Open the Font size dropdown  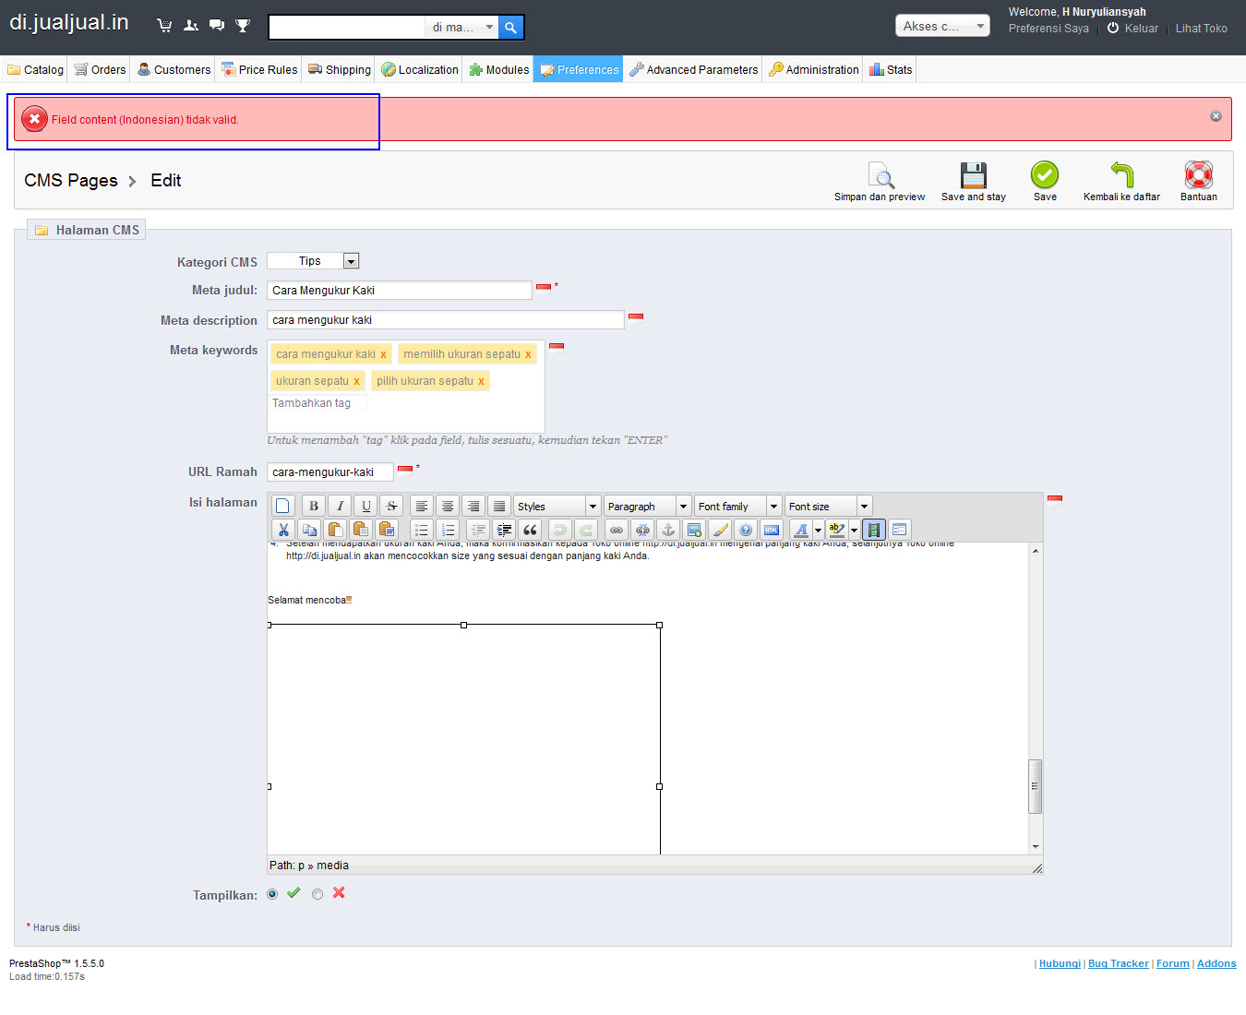point(828,506)
